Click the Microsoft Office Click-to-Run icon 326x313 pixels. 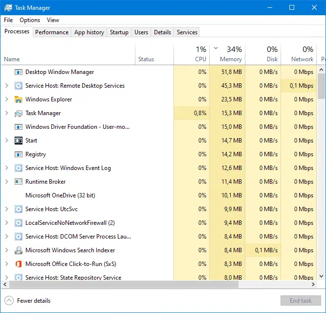(x=19, y=264)
